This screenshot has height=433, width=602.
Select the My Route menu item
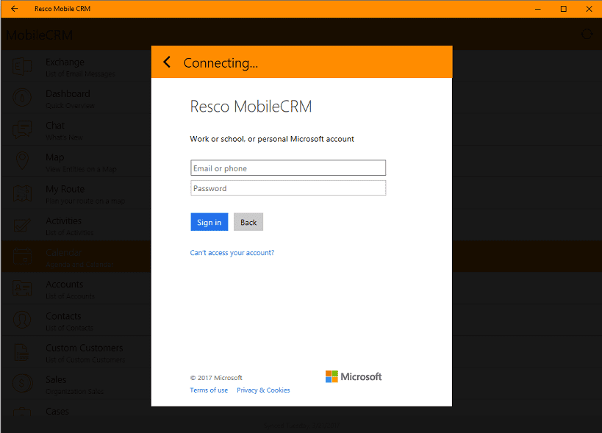[x=76, y=193]
